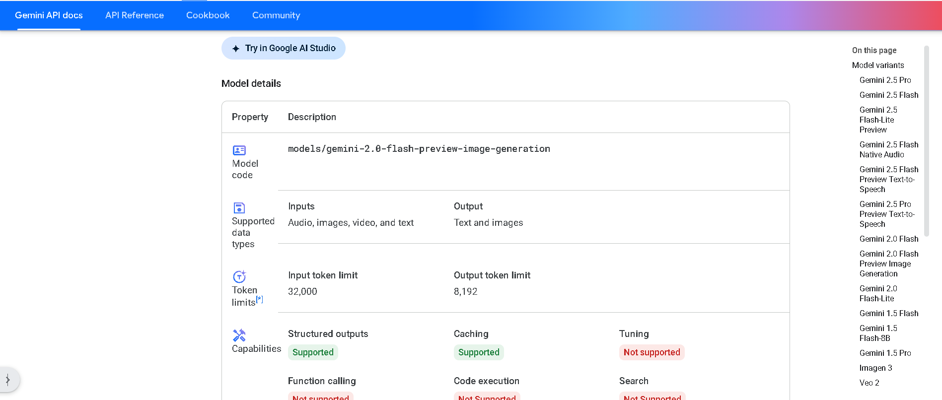942x400 pixels.
Task: Jump to Model variants section
Action: (878, 65)
